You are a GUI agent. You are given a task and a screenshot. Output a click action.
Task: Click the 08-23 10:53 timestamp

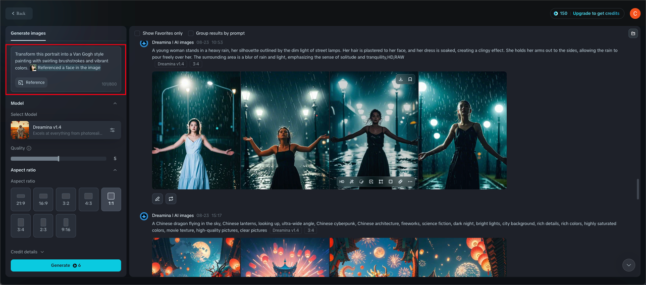pos(210,42)
